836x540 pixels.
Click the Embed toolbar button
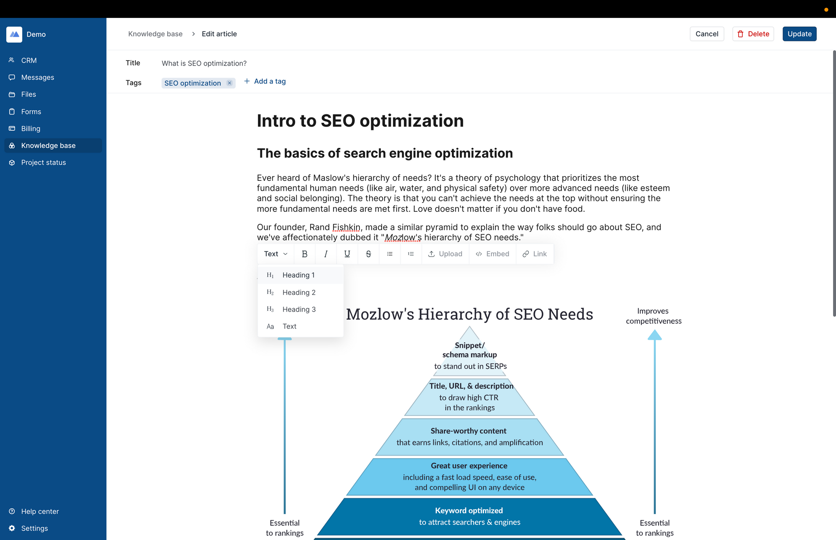492,254
